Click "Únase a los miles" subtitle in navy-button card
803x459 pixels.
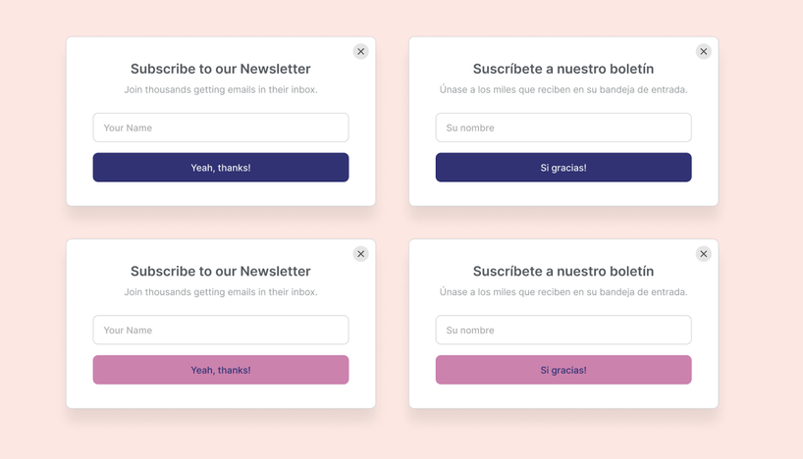pos(563,90)
